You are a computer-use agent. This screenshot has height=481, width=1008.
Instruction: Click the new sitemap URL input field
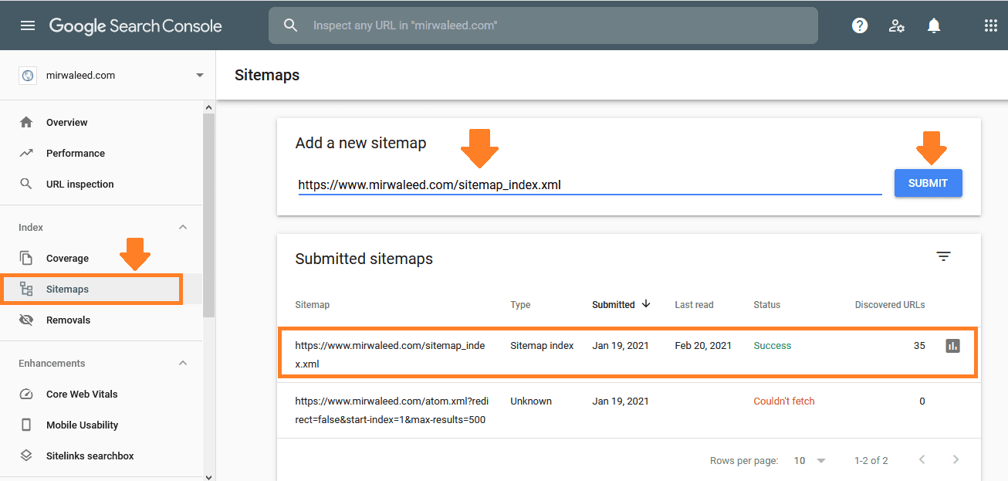click(590, 185)
